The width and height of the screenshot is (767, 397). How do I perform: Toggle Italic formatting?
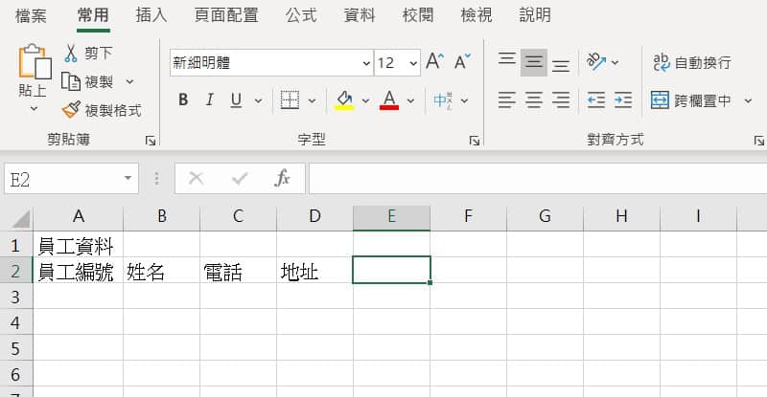click(x=208, y=100)
